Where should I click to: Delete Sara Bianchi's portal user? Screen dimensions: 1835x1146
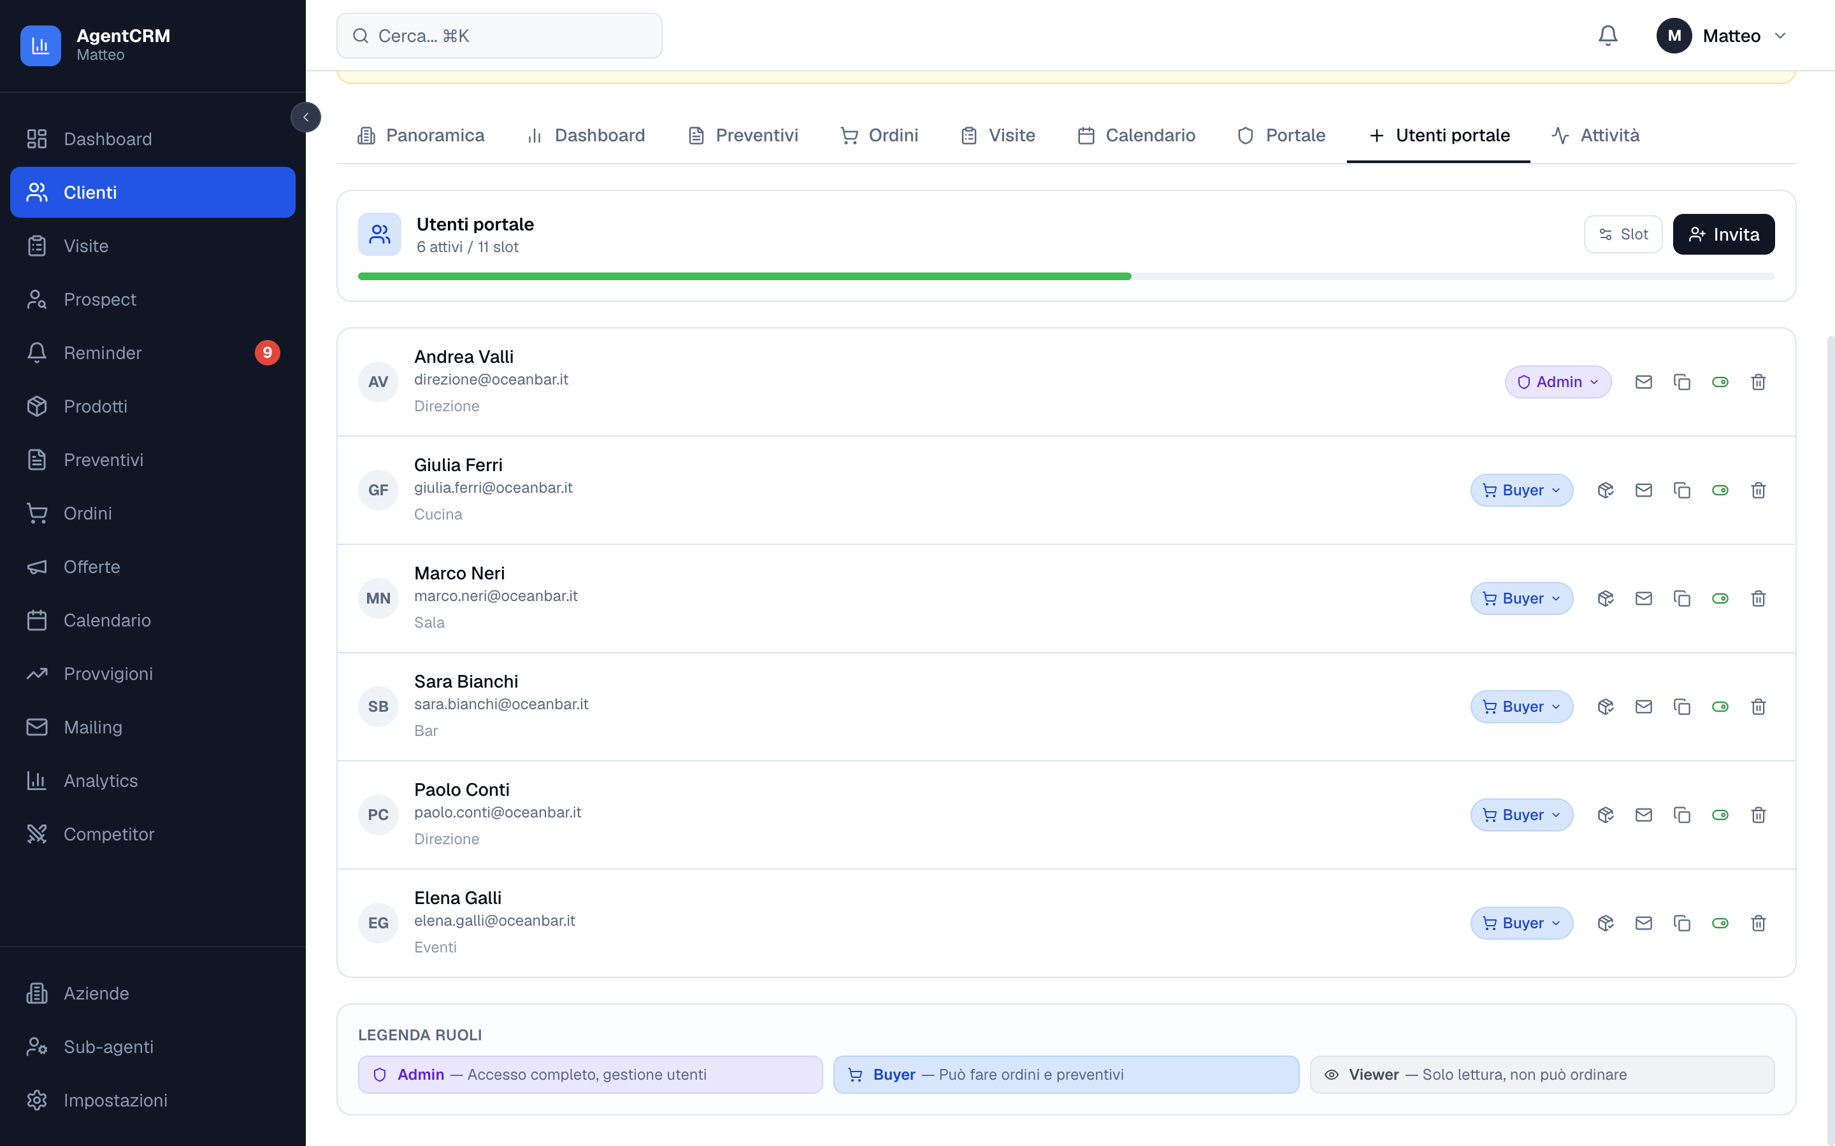pos(1759,707)
